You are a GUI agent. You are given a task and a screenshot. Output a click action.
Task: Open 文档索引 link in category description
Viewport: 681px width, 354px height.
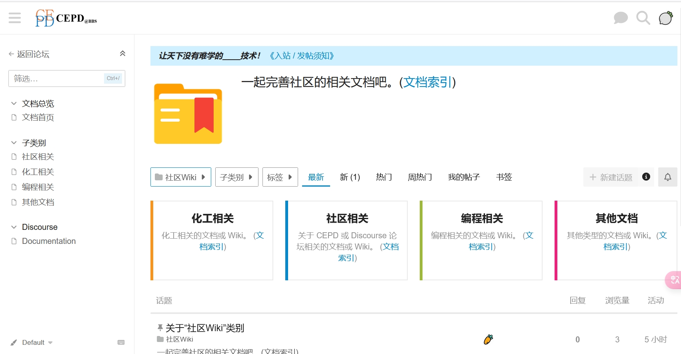[427, 82]
